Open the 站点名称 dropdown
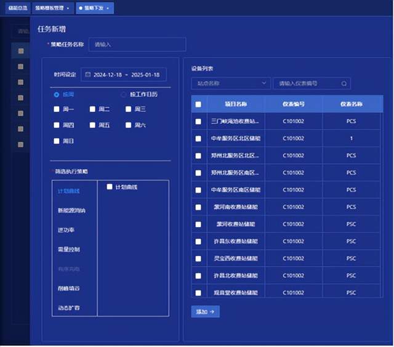Viewport: 394px width, 347px height. (231, 83)
